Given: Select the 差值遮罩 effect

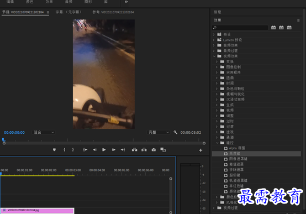Looking at the screenshot, I should [236, 164].
